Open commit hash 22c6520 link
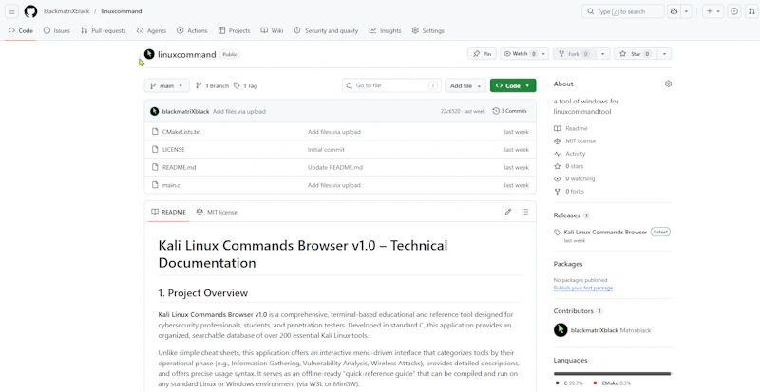760x392 pixels. coord(448,111)
